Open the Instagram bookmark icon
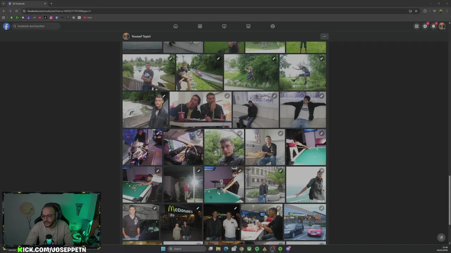This screenshot has width=451, height=253. pyautogui.click(x=51, y=18)
